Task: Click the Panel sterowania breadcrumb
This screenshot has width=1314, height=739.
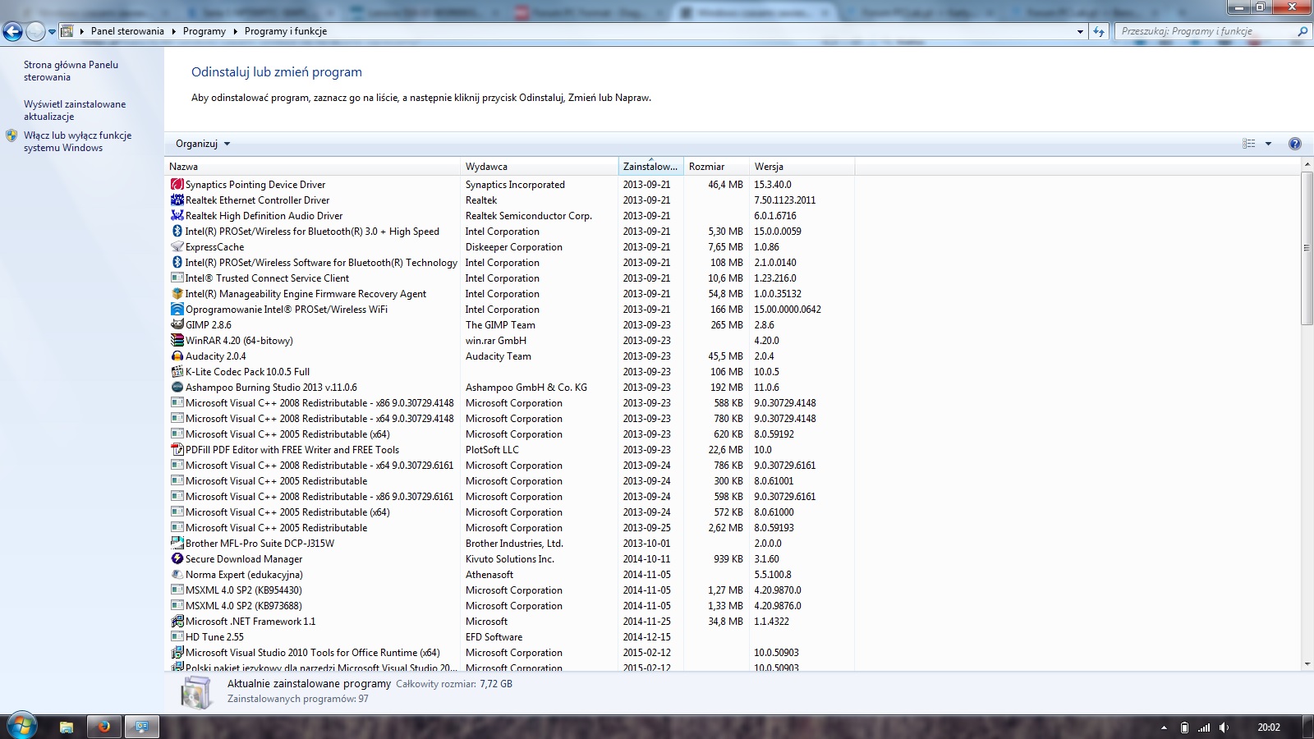Action: [127, 31]
